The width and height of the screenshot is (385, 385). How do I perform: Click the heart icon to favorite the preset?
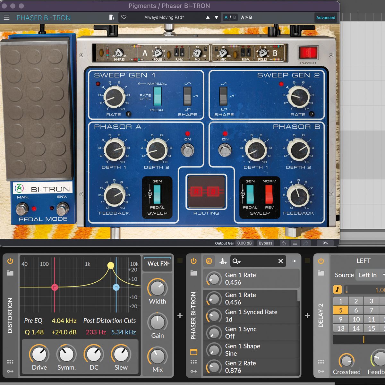click(124, 17)
